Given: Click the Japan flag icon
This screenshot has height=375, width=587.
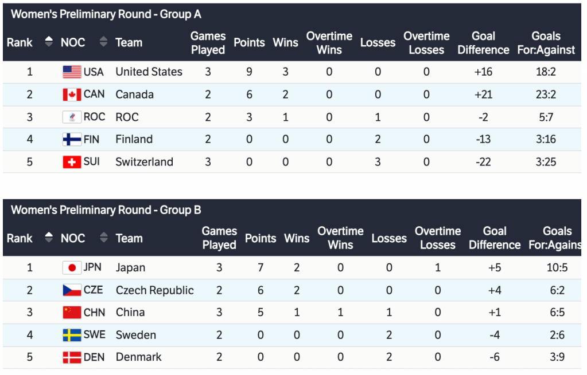Looking at the screenshot, I should click(72, 268).
